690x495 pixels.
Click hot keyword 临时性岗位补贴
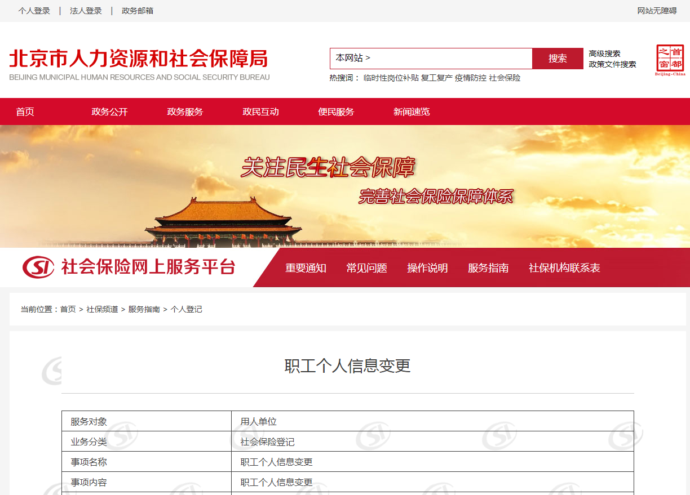391,78
